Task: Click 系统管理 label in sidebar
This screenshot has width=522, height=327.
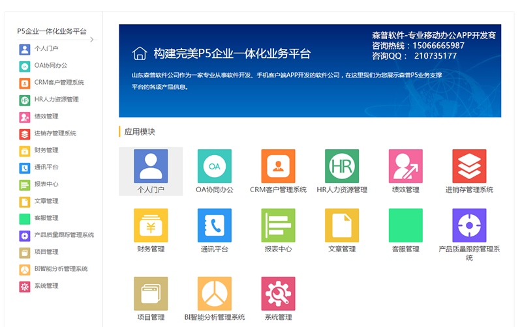Action: click(46, 286)
